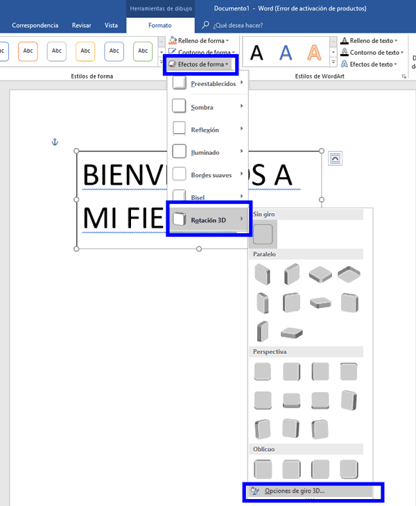
Task: Choose the gray-outlined Abc shape style
Action: 56,51
